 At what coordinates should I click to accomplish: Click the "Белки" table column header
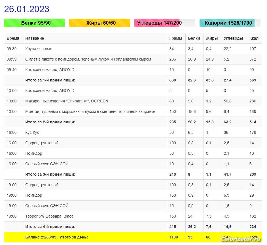tap(194, 38)
